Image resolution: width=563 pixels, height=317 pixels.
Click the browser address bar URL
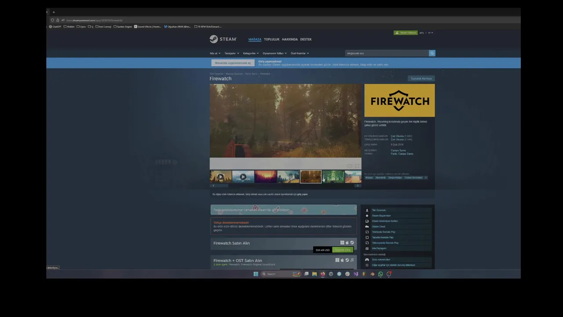(94, 20)
